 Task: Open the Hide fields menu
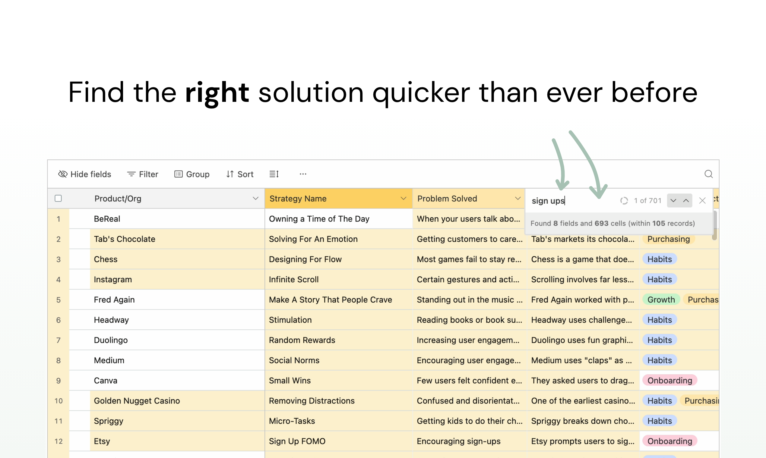84,174
